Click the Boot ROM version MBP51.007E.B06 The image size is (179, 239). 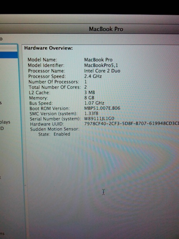point(102,108)
